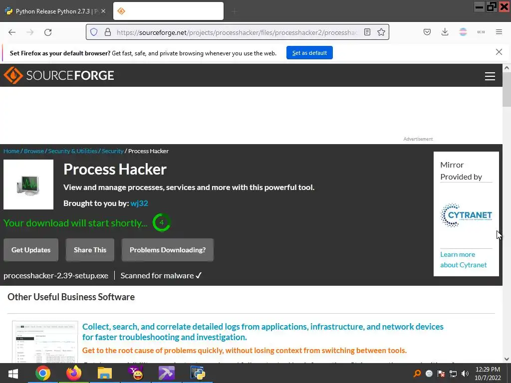The width and height of the screenshot is (511, 383).
Task: Go back with the browser back arrow
Action: [x=12, y=32]
